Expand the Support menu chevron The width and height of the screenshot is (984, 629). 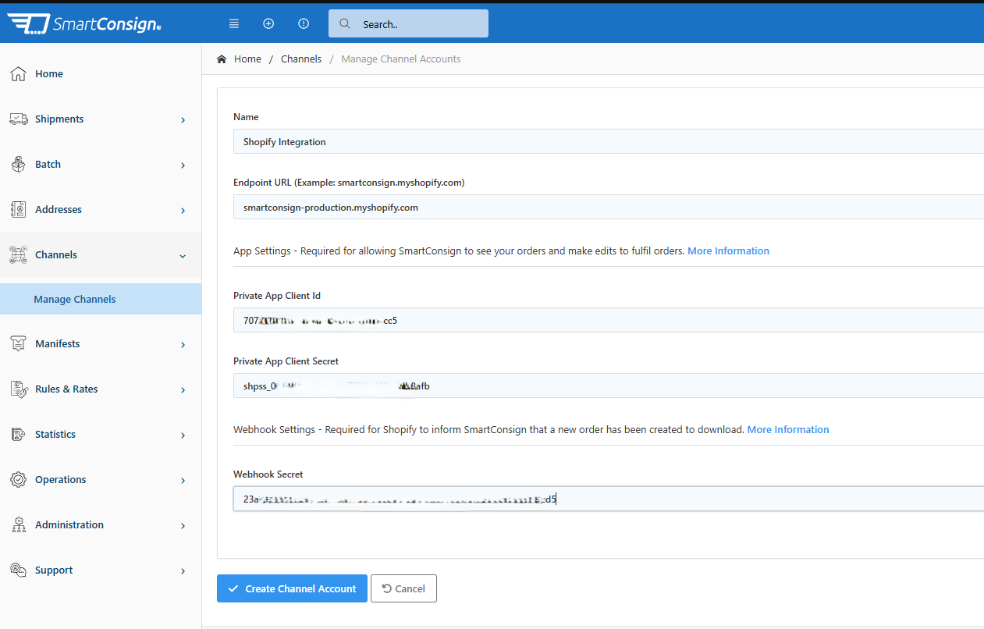[183, 571]
